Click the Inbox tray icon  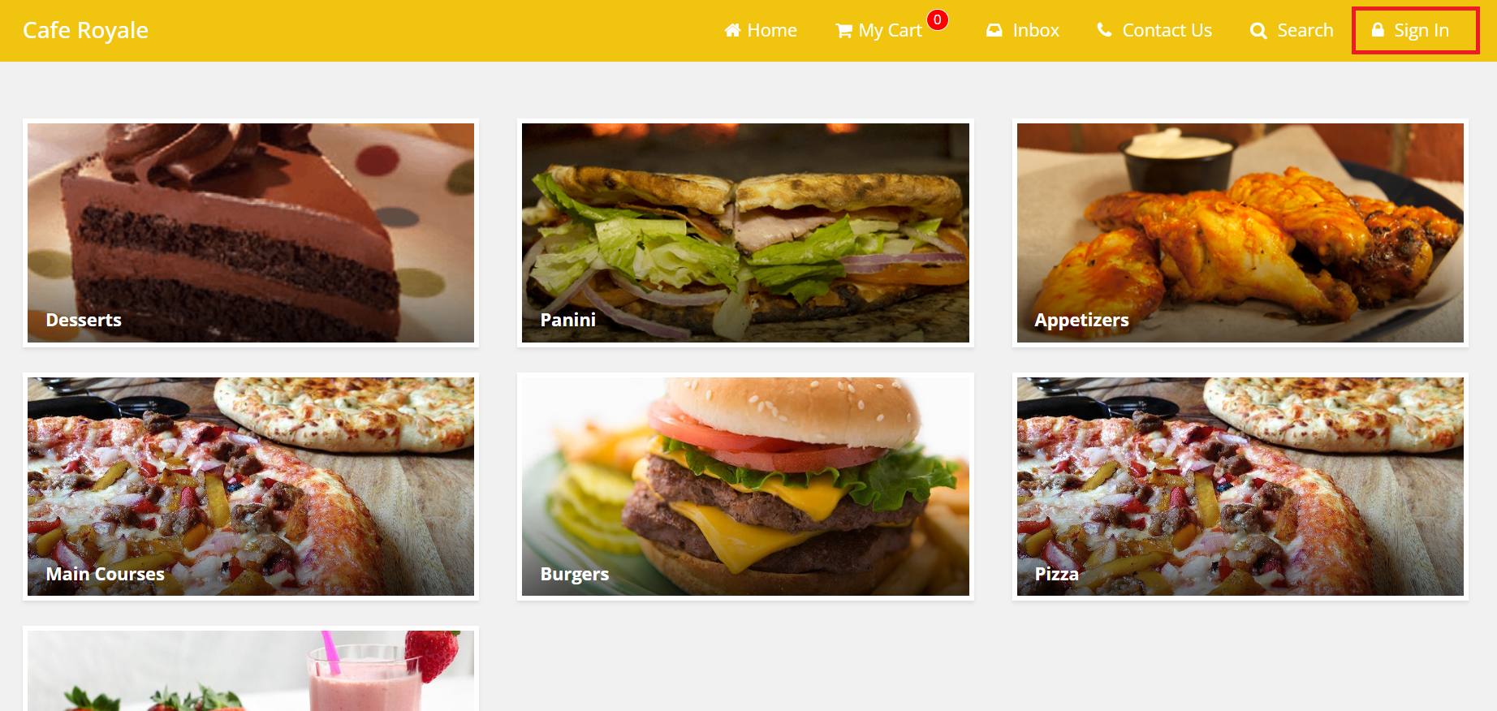(994, 30)
